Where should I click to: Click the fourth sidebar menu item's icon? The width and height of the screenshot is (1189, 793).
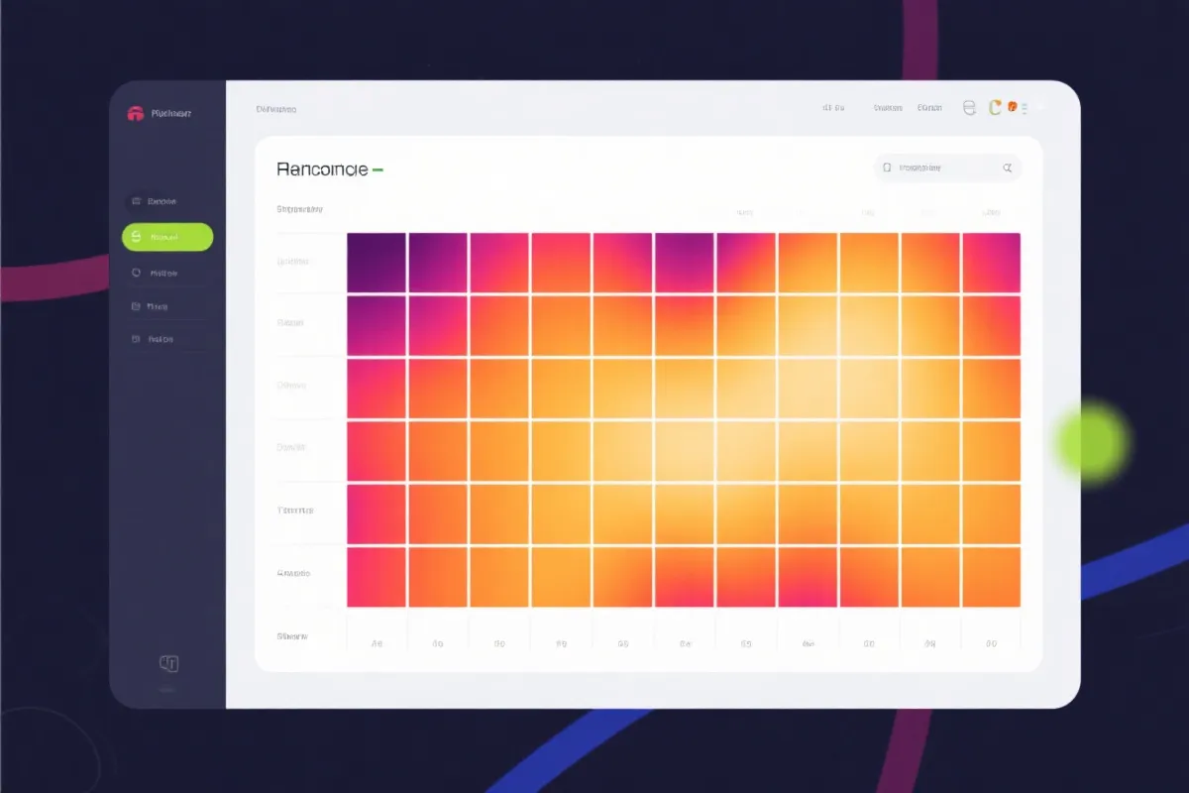point(136,306)
